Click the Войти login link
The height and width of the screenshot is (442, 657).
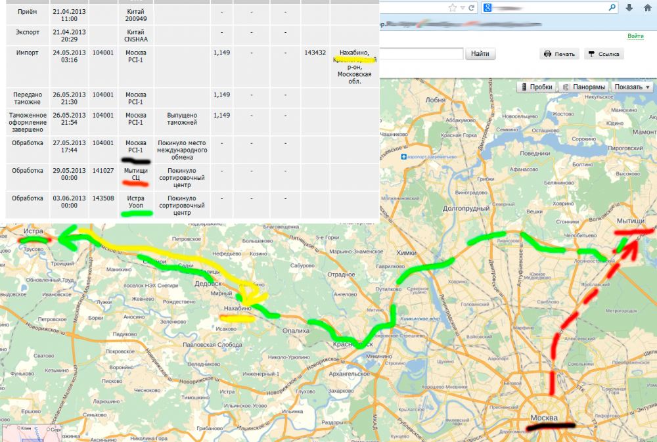point(635,36)
